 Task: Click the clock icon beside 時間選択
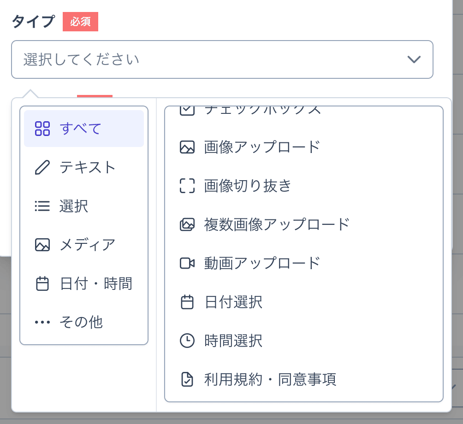(x=187, y=341)
